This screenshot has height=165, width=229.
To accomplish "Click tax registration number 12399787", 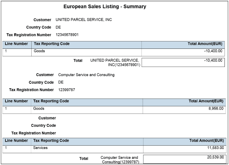I will tap(67, 90).
